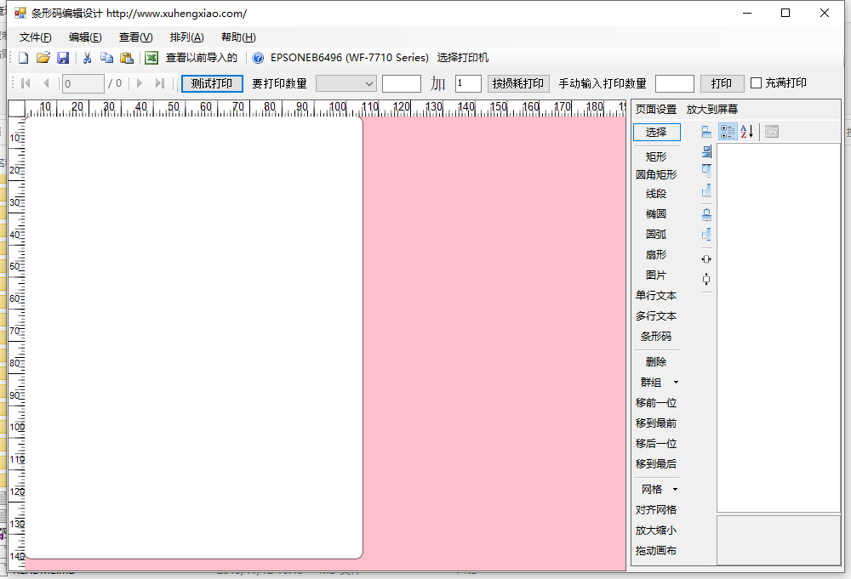
Task: Click the 手动输入打印数量 input field
Action: tap(674, 83)
